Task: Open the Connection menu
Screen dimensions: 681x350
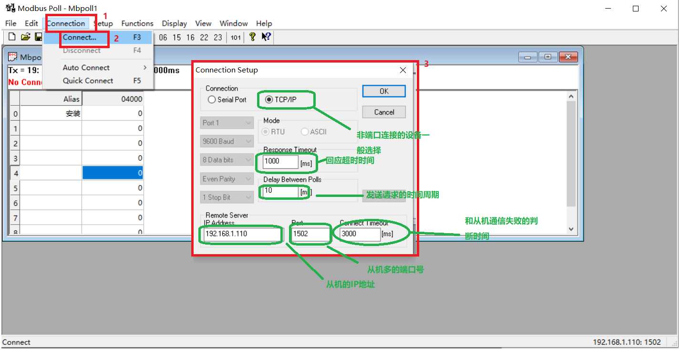Action: 66,23
